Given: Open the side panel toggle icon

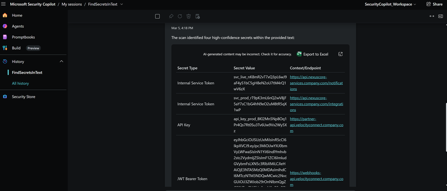Looking at the screenshot, I should pos(440,16).
